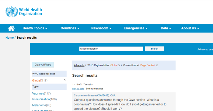Viewport: 213px width, 111px height.
Task: Select All results in filter breadcrumb
Action: point(79,65)
